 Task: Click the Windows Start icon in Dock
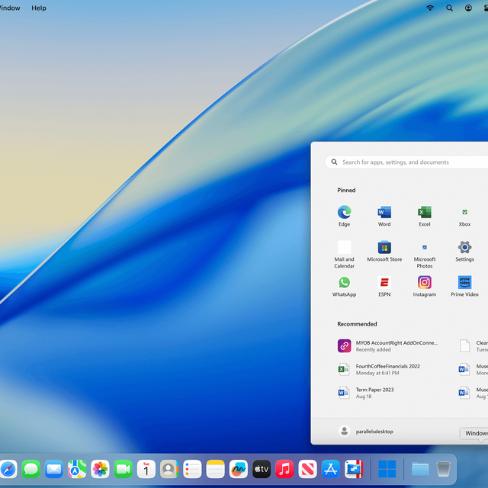[x=387, y=469]
